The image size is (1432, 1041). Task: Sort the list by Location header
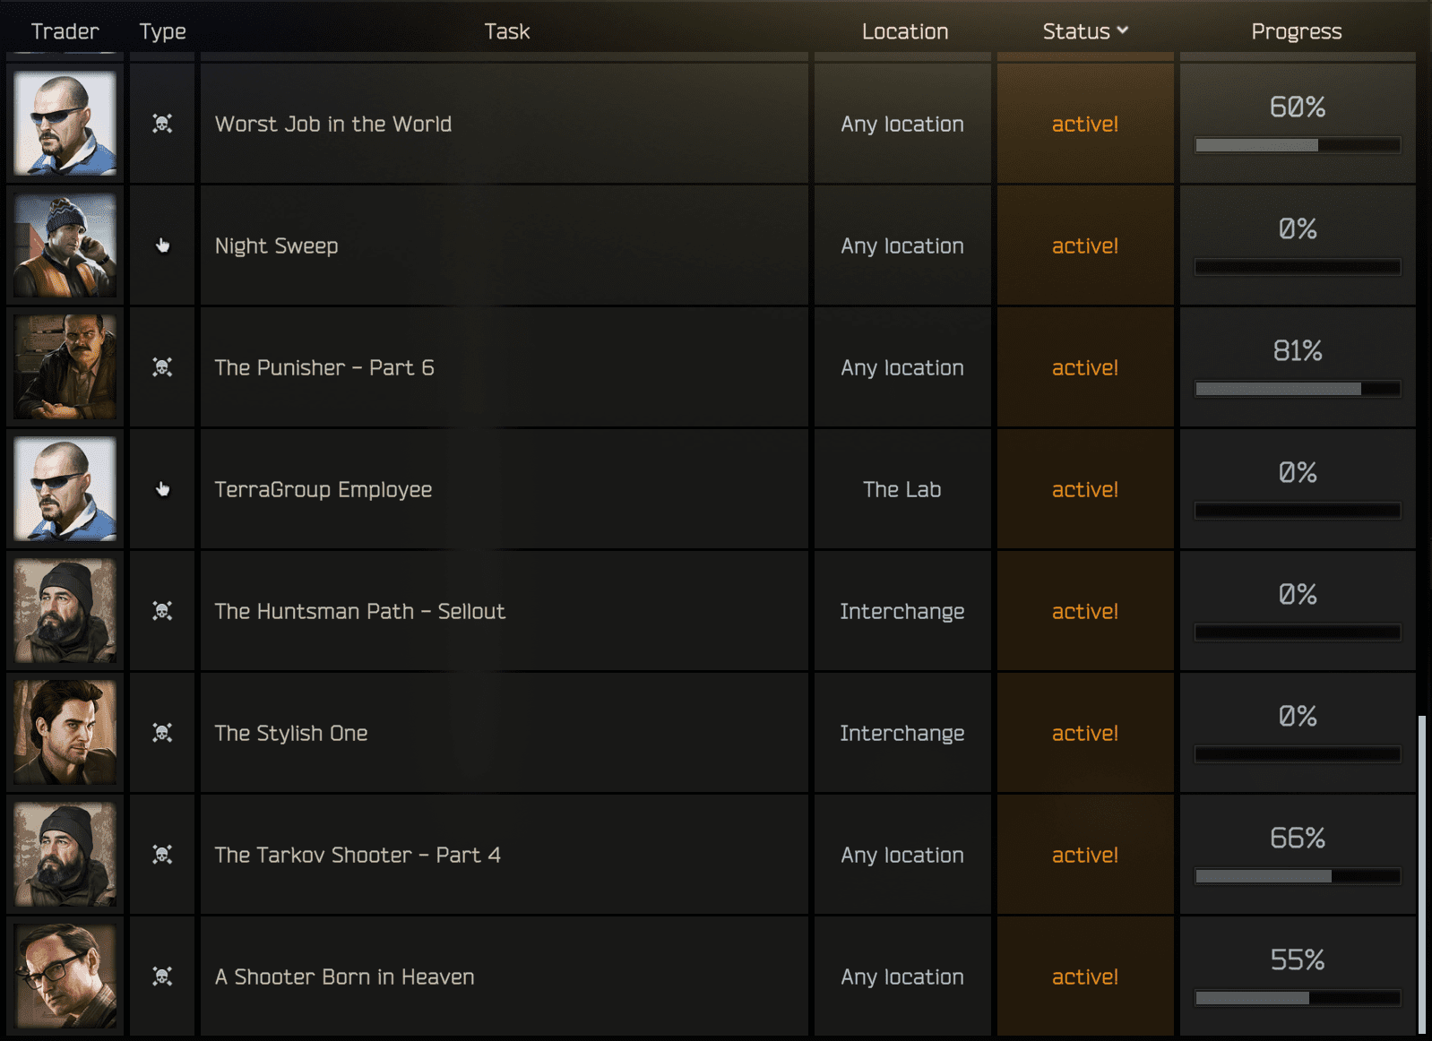[x=904, y=31]
